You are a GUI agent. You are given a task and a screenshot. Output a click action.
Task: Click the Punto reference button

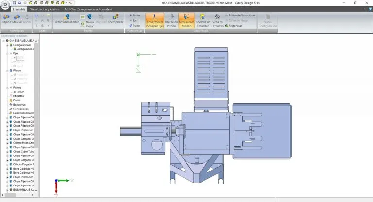(136, 15)
